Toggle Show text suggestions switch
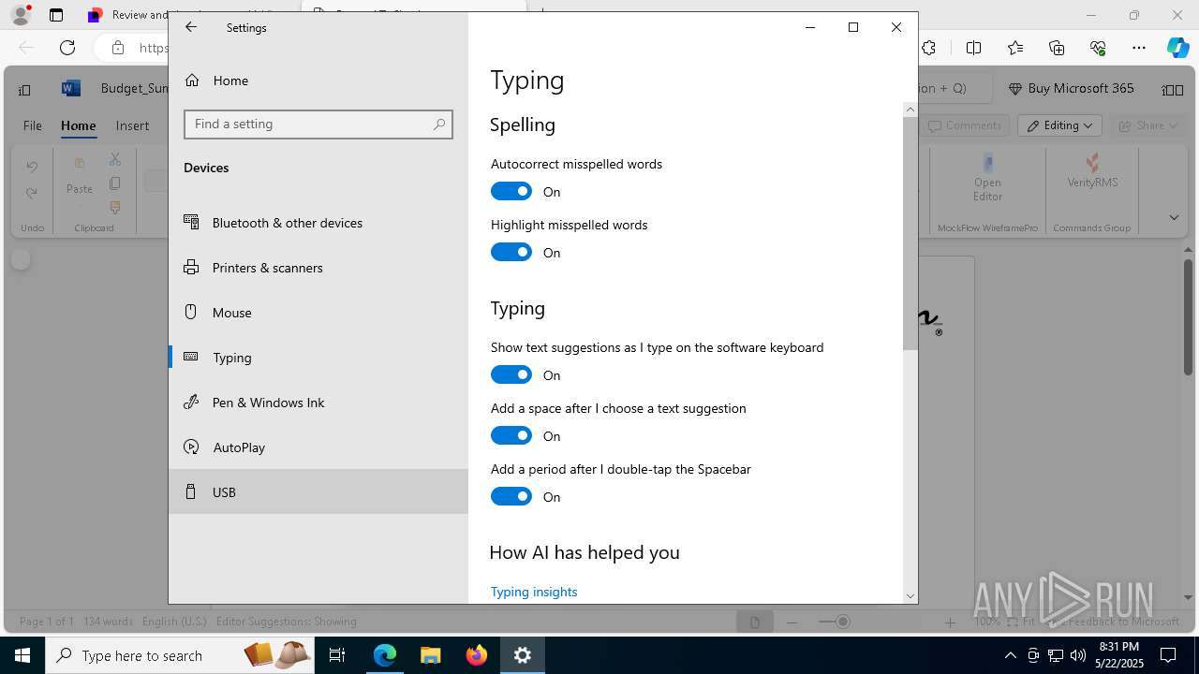Viewport: 1199px width, 674px height. click(511, 374)
